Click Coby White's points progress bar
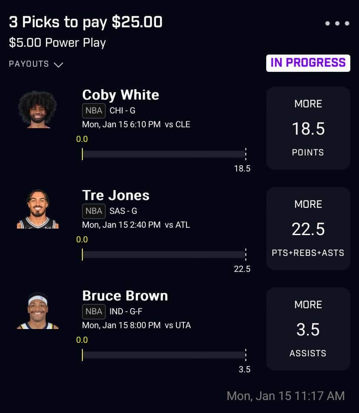The width and height of the screenshot is (359, 413). click(164, 154)
